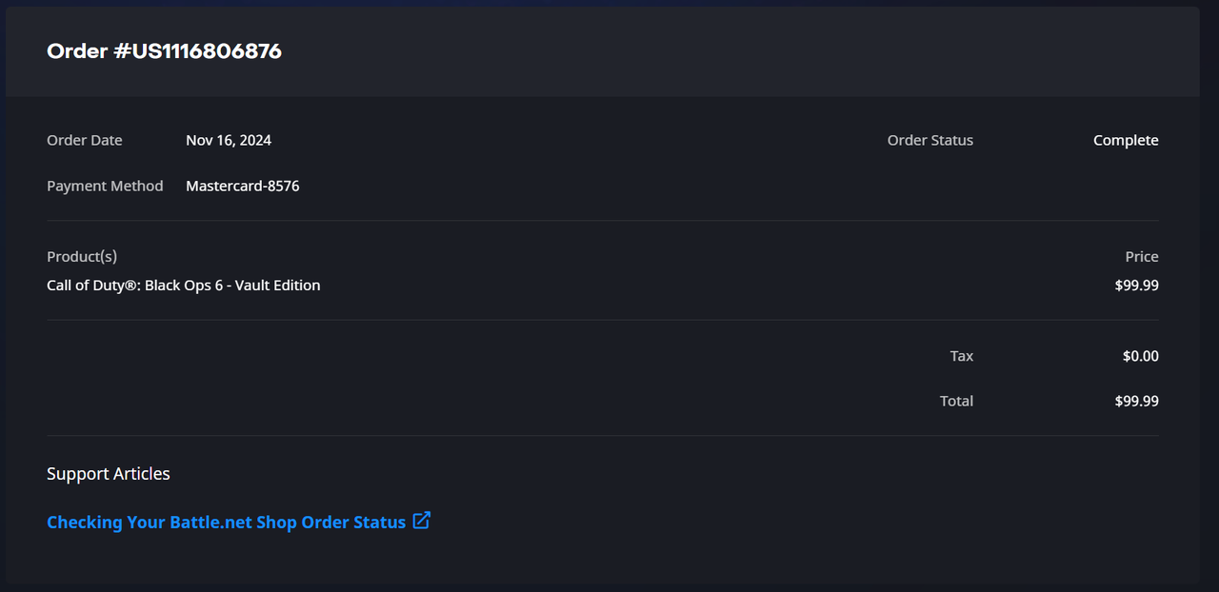Open Checking Your Battle.net Shop Order Status link
The image size is (1219, 592).
click(x=226, y=523)
